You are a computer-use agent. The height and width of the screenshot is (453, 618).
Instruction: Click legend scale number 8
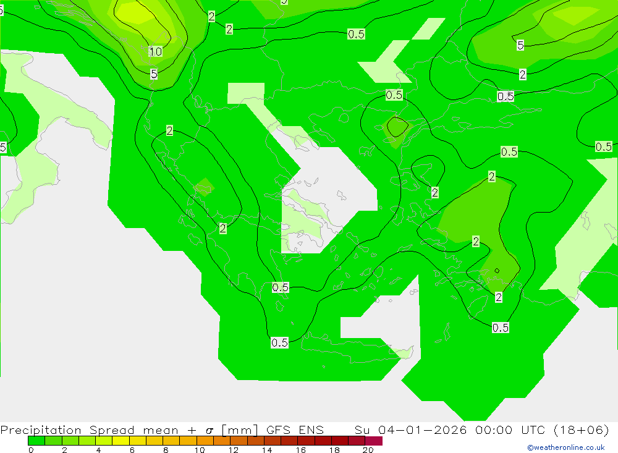(166, 450)
